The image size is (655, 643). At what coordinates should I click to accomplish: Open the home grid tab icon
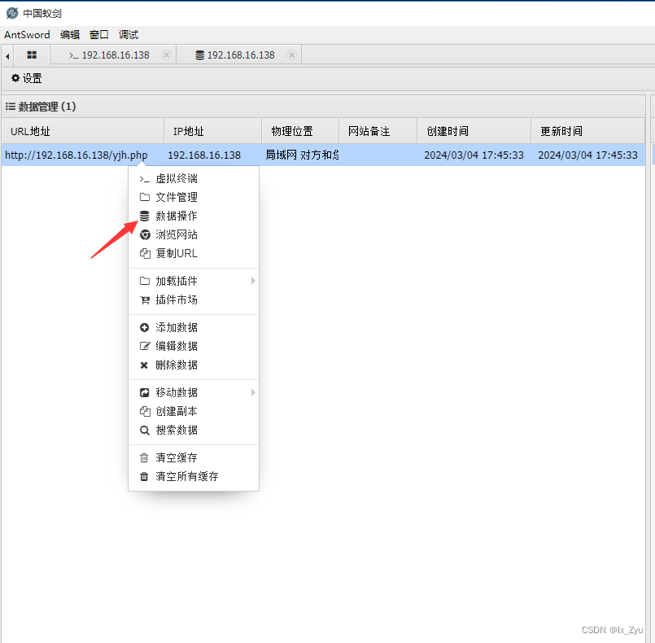click(x=32, y=55)
